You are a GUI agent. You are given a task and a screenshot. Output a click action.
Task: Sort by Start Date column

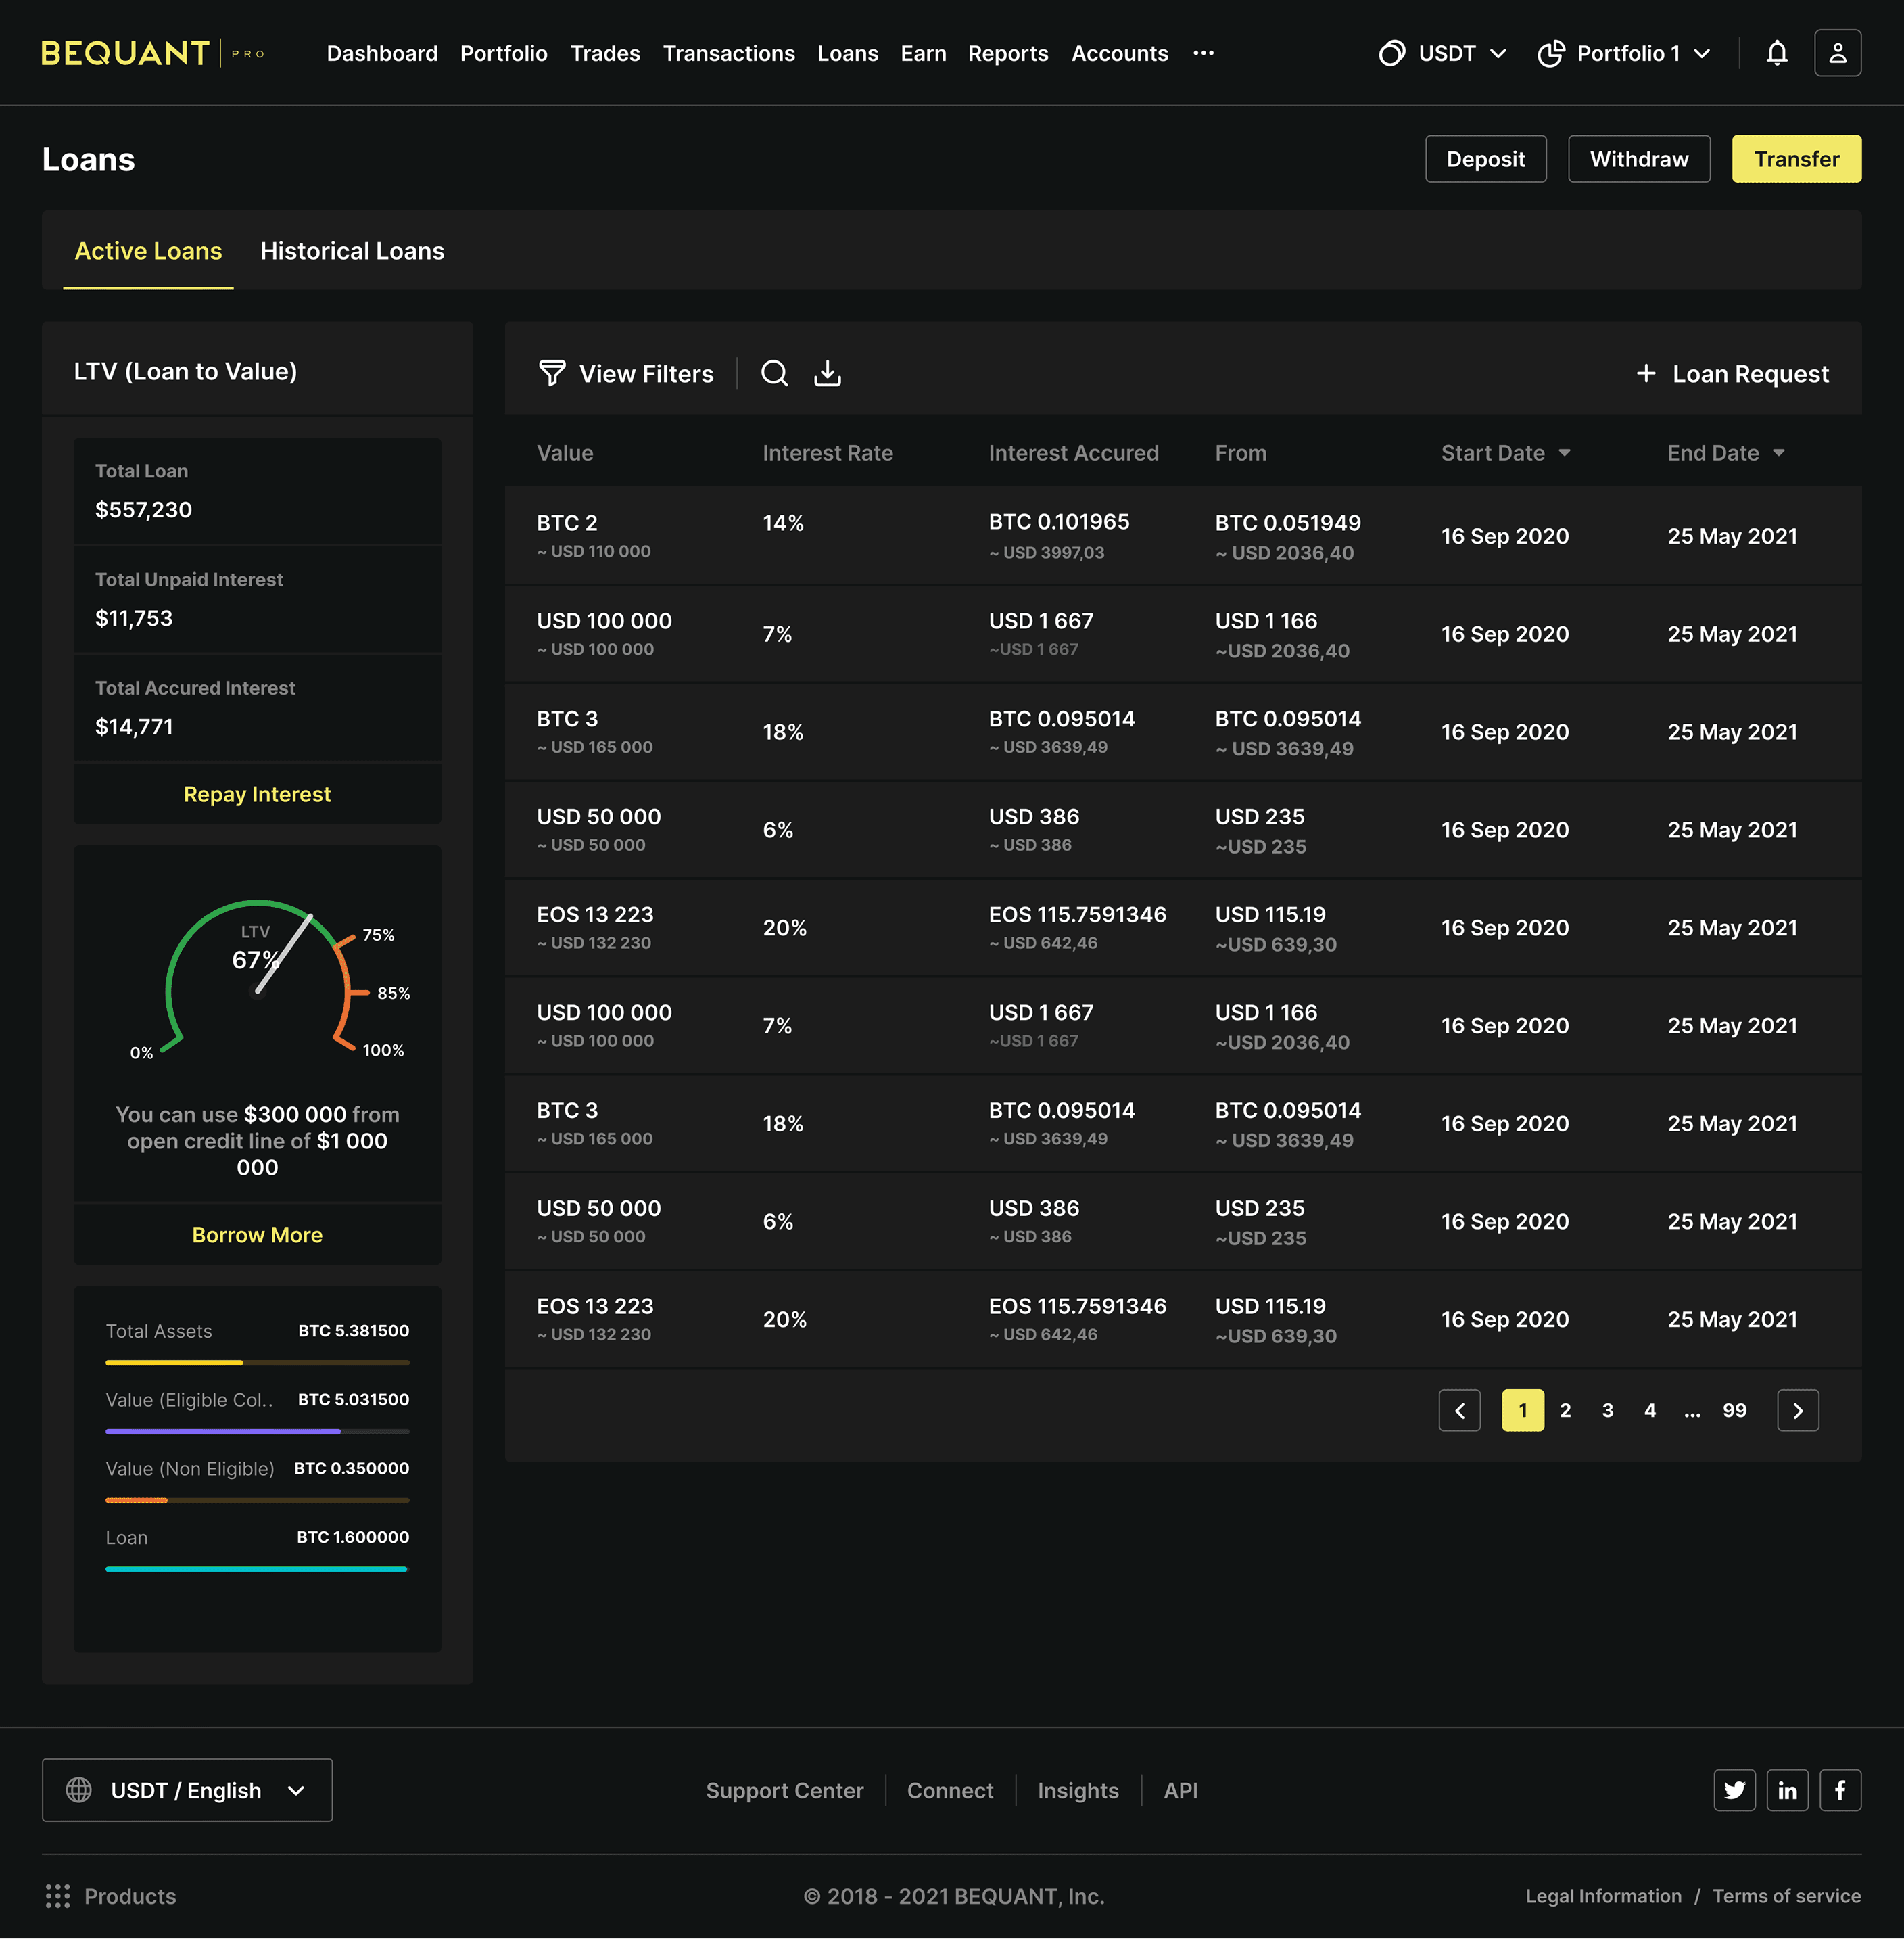tap(1505, 453)
